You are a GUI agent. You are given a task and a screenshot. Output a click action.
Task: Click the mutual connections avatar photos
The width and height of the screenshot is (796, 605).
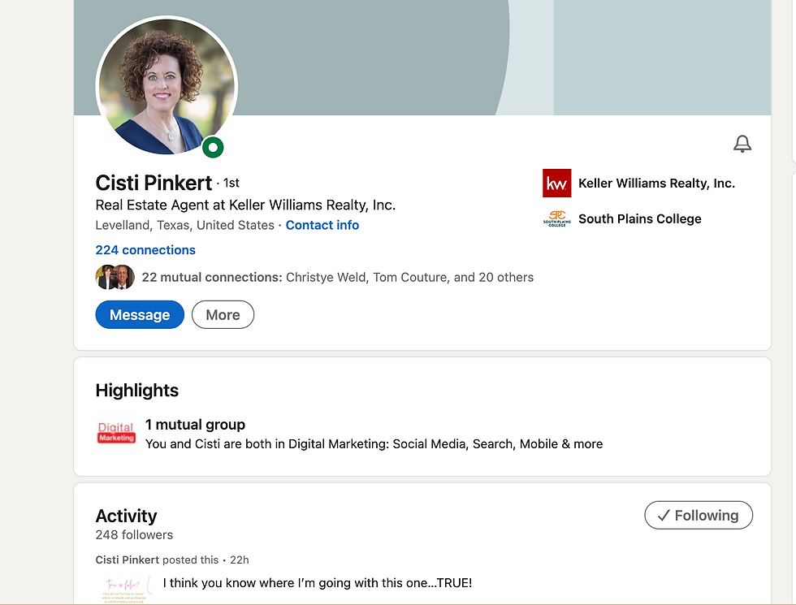pos(115,277)
